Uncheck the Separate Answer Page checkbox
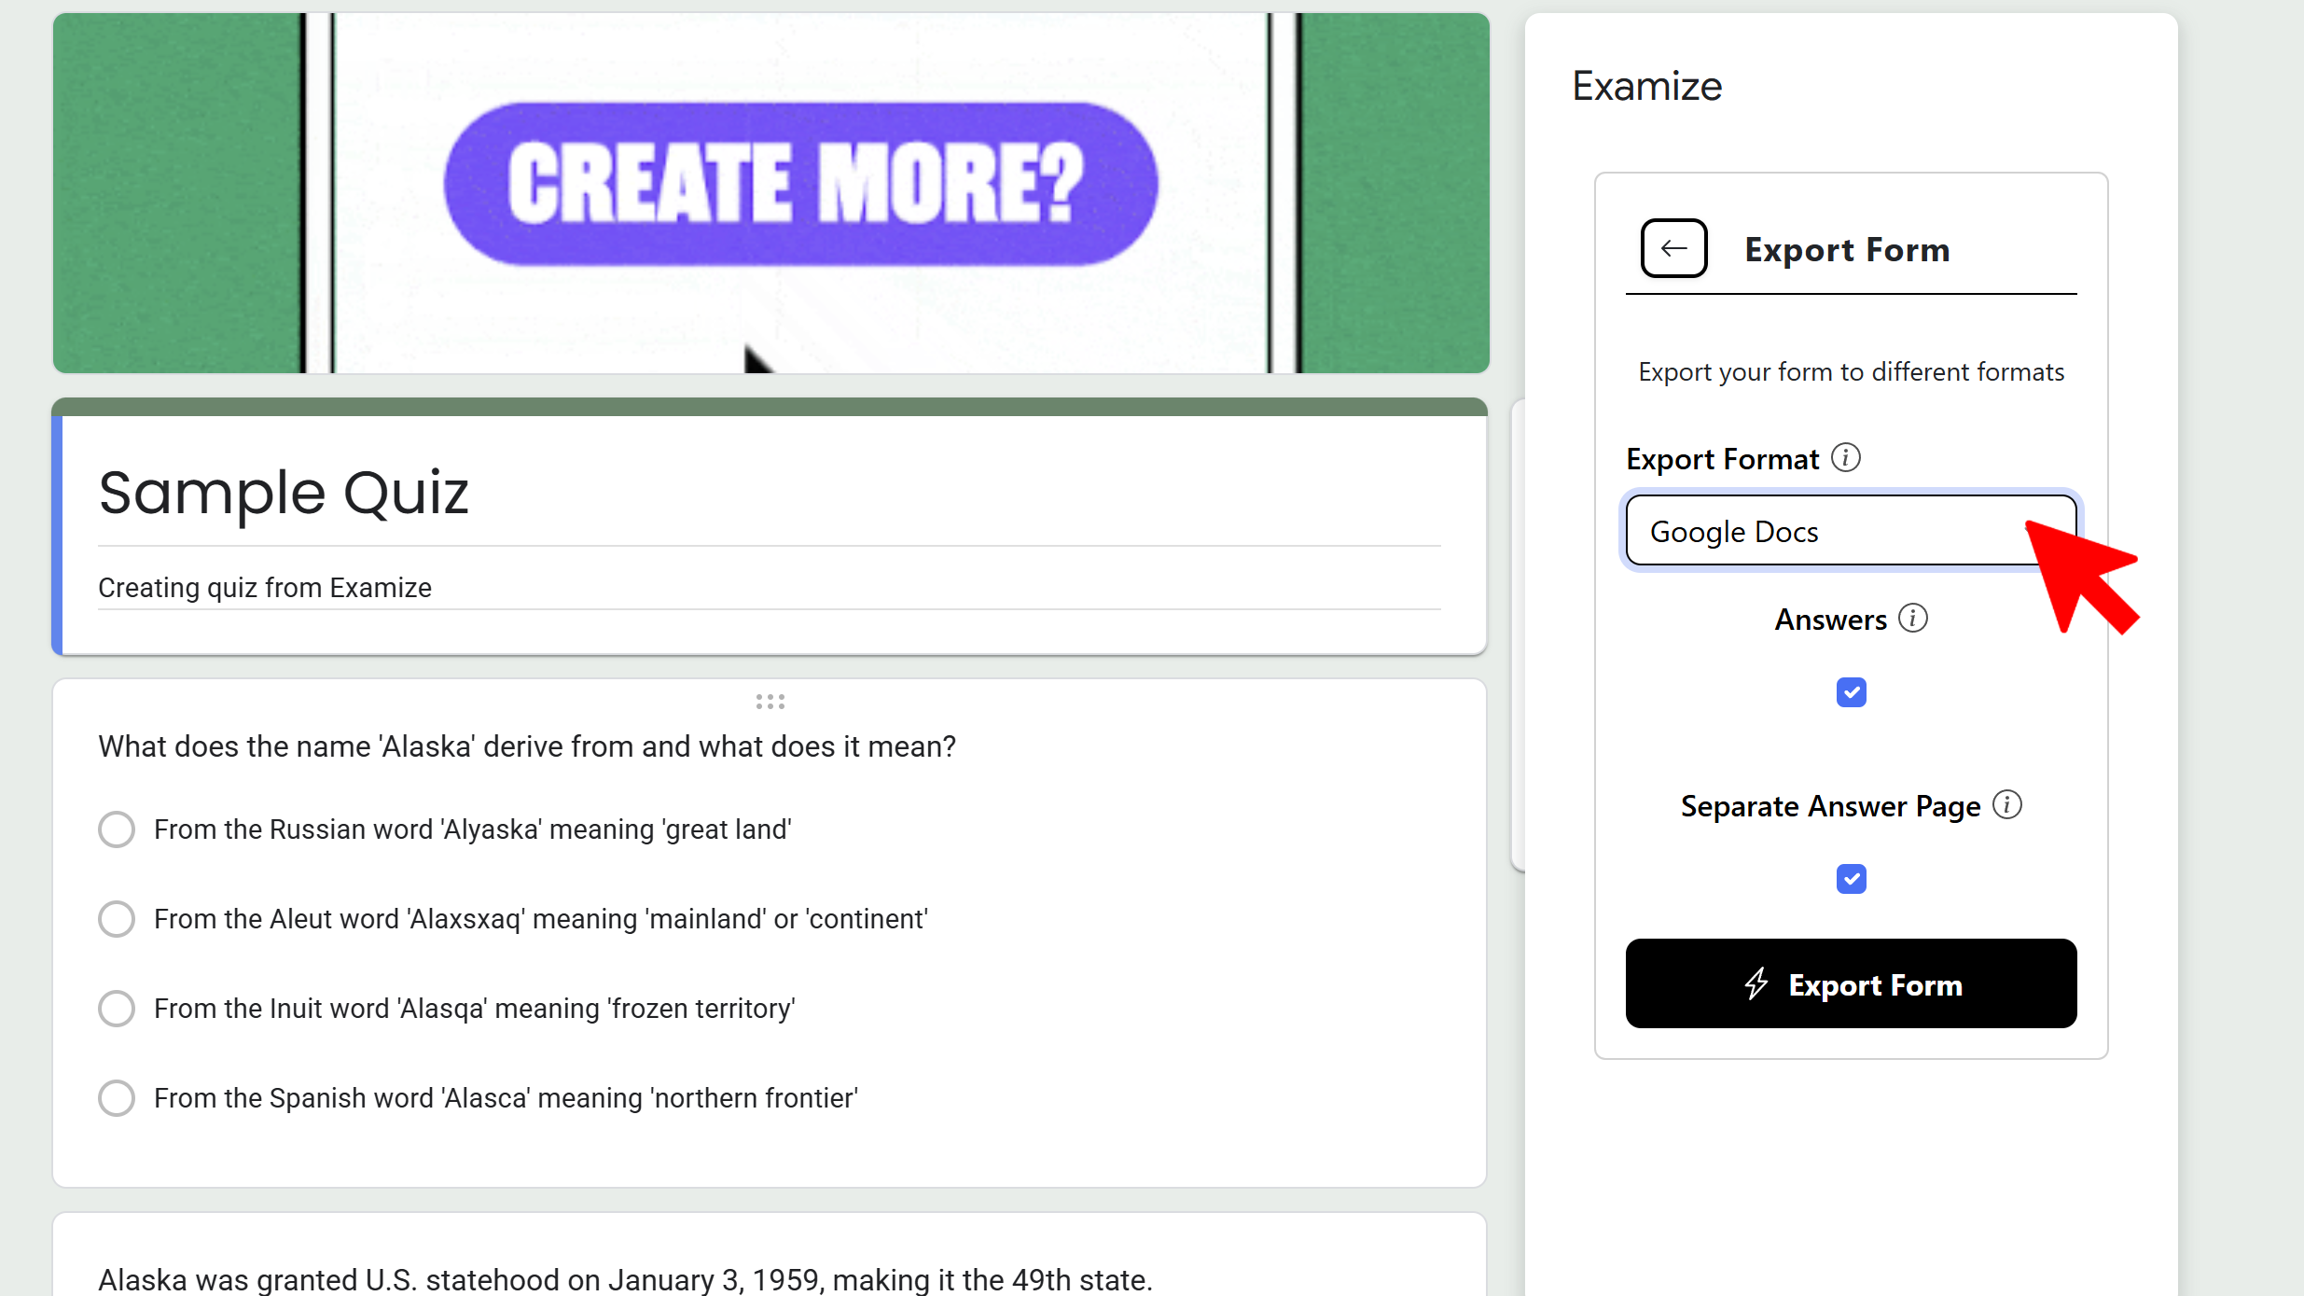 (x=1851, y=877)
